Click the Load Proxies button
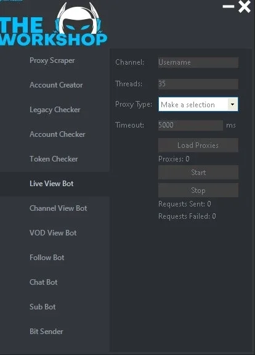This screenshot has height=355, width=255. [198, 145]
